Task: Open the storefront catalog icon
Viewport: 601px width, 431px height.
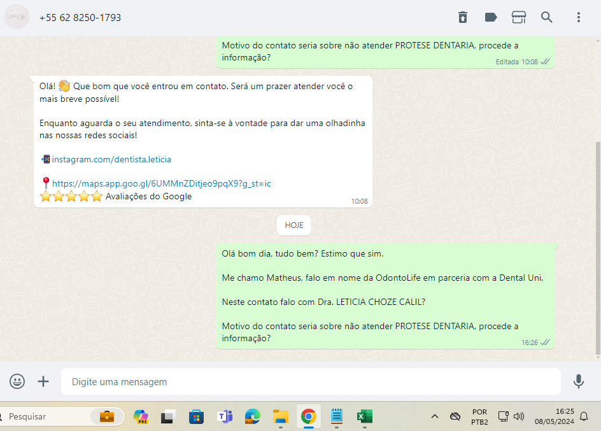Action: [519, 17]
